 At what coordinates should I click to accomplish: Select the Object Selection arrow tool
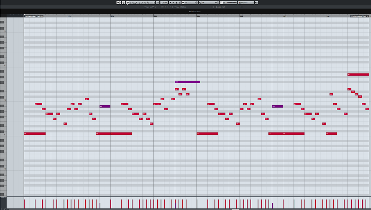click(127, 2)
